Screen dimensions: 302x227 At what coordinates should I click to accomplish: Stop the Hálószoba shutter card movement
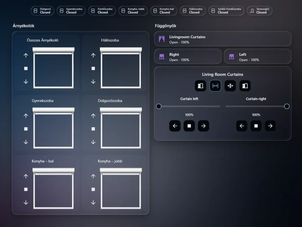[93, 69]
